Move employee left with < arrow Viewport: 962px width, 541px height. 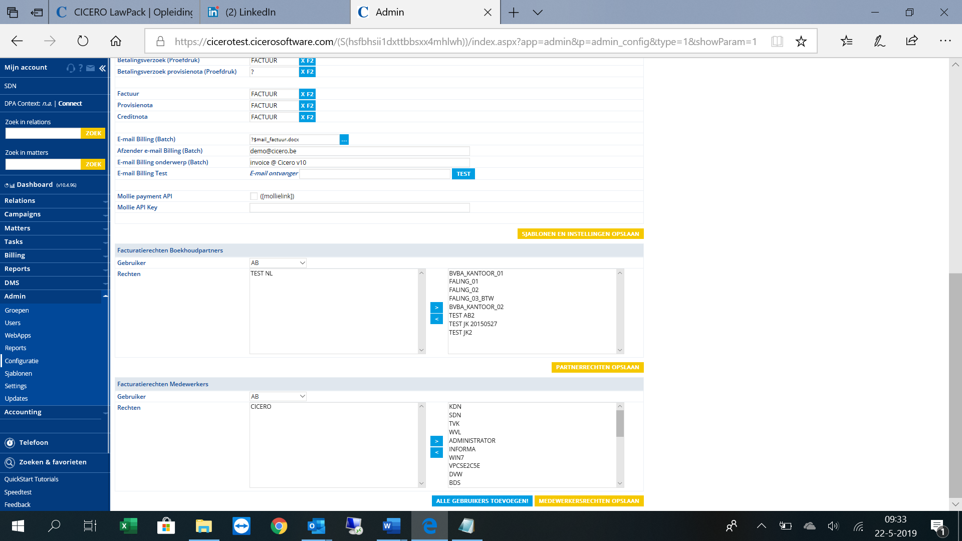(436, 453)
